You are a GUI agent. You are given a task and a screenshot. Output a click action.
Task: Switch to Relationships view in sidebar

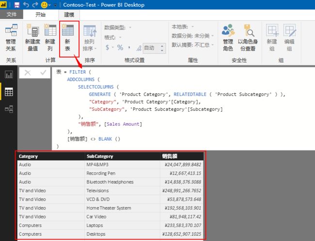point(9,109)
